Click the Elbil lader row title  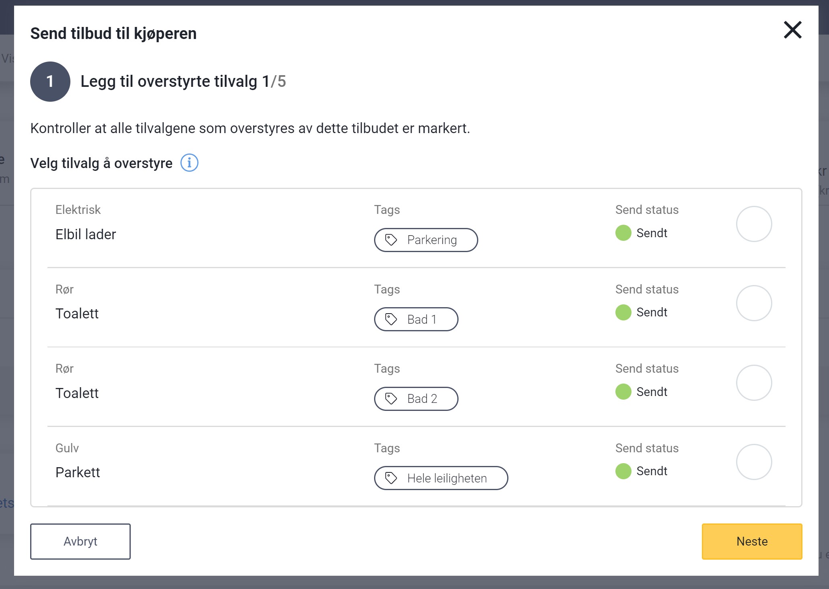point(86,234)
